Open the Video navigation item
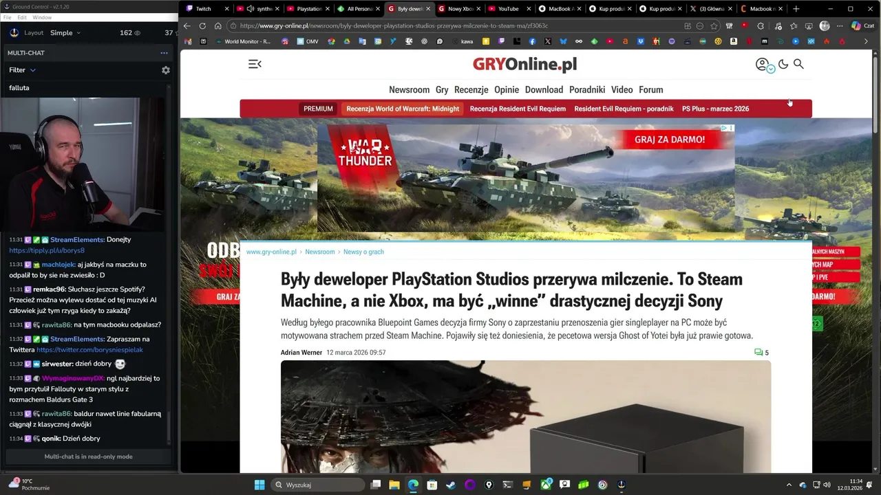The width and height of the screenshot is (881, 495). coord(622,89)
